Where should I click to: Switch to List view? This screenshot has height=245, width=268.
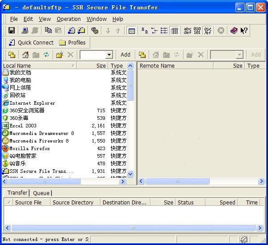pos(164,31)
